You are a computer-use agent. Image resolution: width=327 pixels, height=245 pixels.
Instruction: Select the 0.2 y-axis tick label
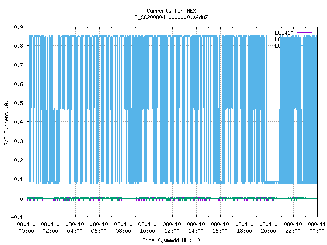click(18, 160)
